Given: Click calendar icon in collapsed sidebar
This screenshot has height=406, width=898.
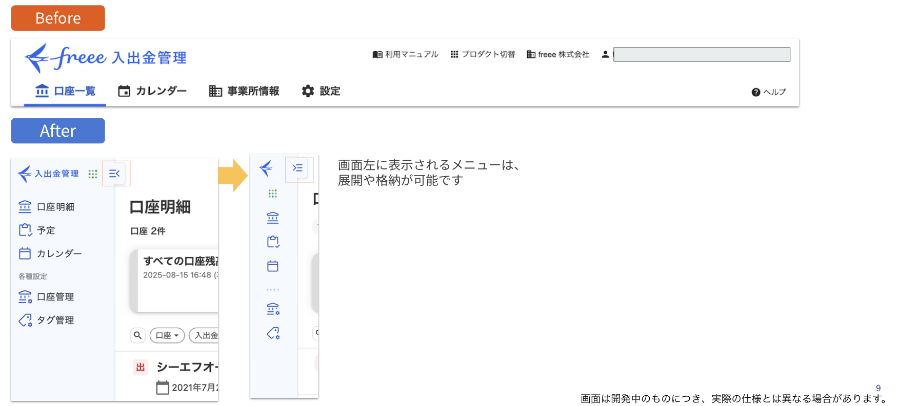Looking at the screenshot, I should point(273,266).
